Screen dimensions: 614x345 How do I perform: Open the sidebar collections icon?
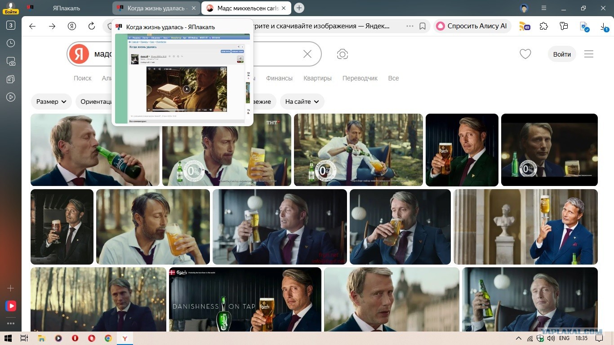tap(11, 80)
